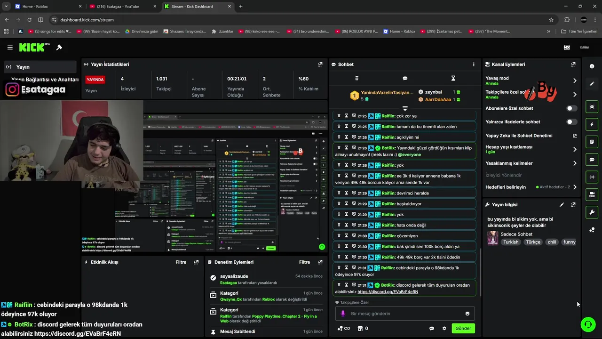Toggle the broadcast signal widget in sidebar

tap(592, 177)
